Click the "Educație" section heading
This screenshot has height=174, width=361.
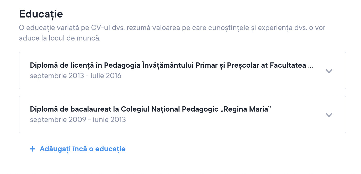(x=41, y=14)
